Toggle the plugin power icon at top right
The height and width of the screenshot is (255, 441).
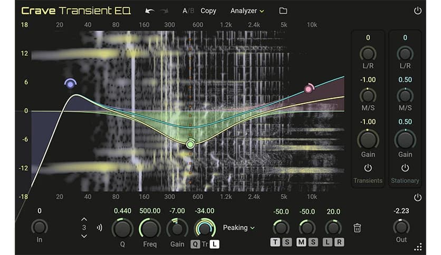point(418,11)
